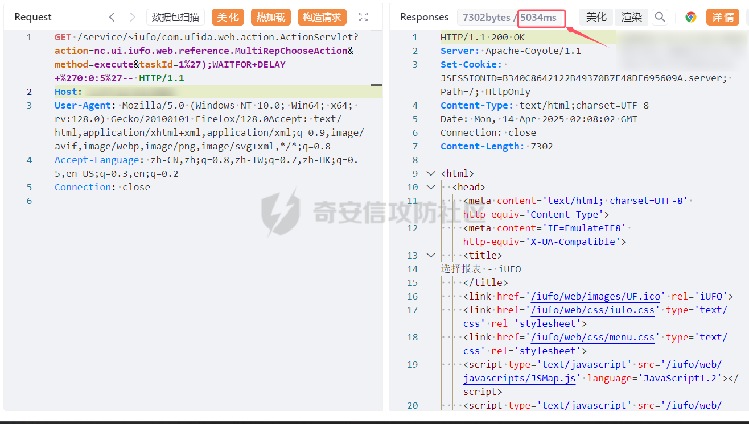Click the 数据包扫描 button
The image size is (749, 424).
(175, 17)
